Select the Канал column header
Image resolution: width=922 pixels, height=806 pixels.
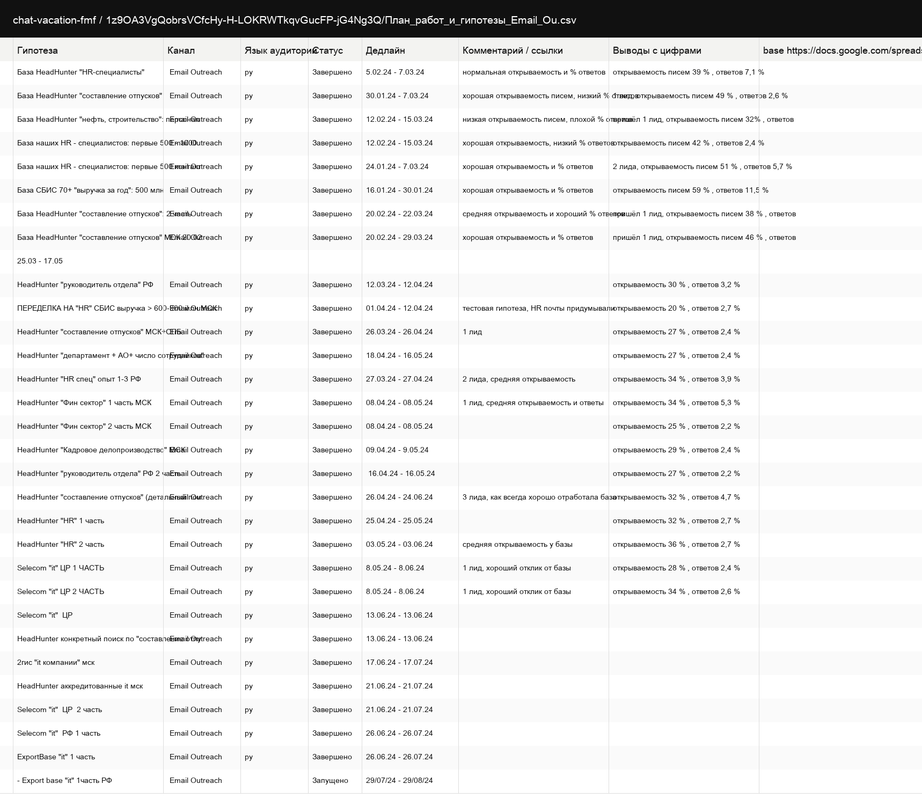pos(181,50)
